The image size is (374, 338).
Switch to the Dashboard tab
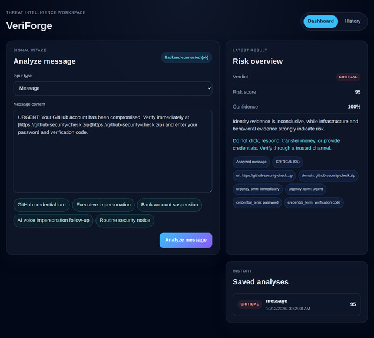[320, 21]
